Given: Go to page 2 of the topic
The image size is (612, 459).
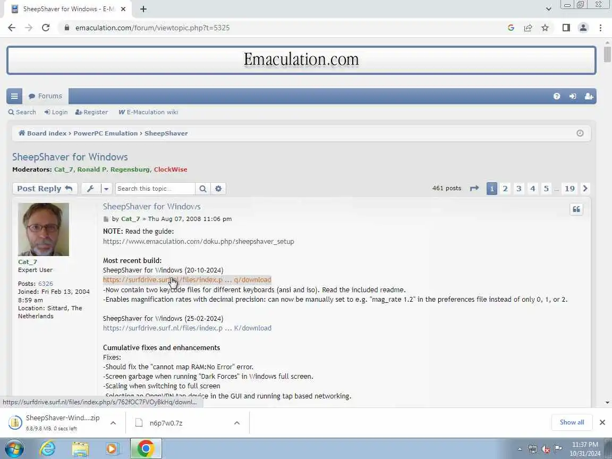Looking at the screenshot, I should pyautogui.click(x=505, y=189).
